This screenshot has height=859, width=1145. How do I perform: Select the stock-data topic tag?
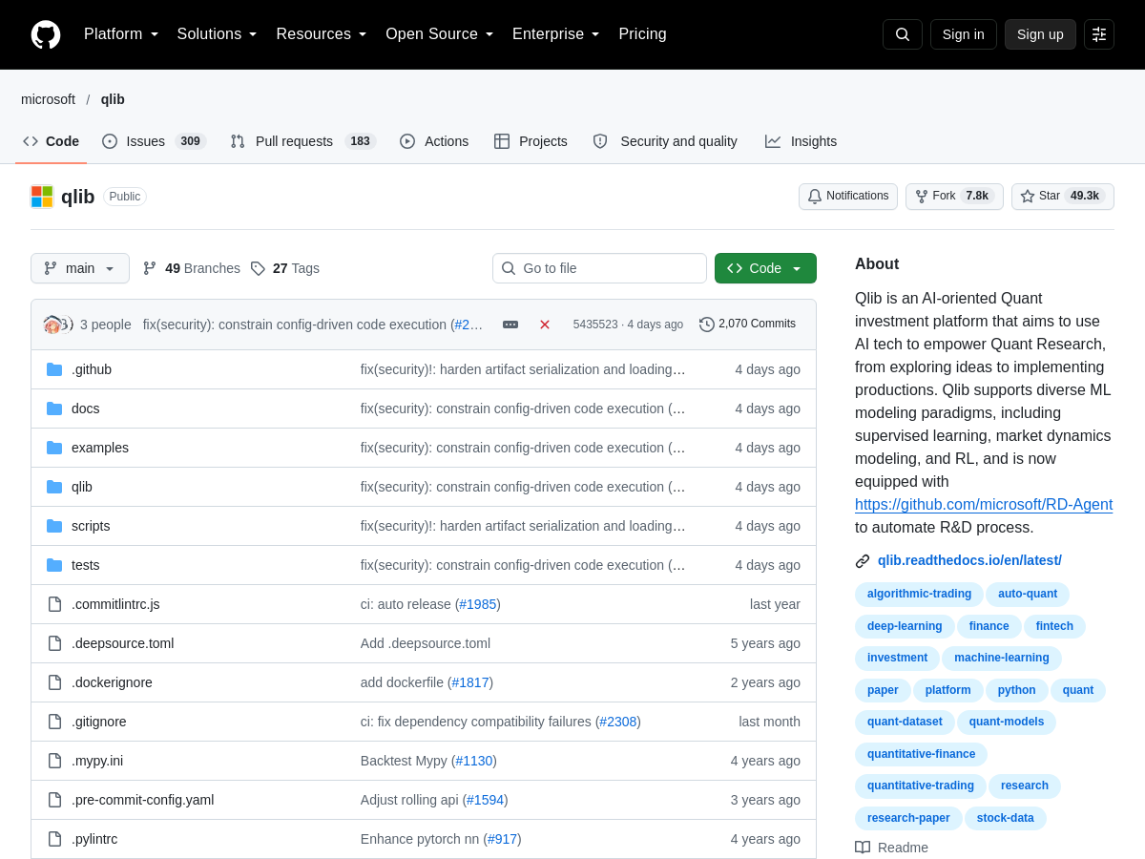tap(1006, 818)
